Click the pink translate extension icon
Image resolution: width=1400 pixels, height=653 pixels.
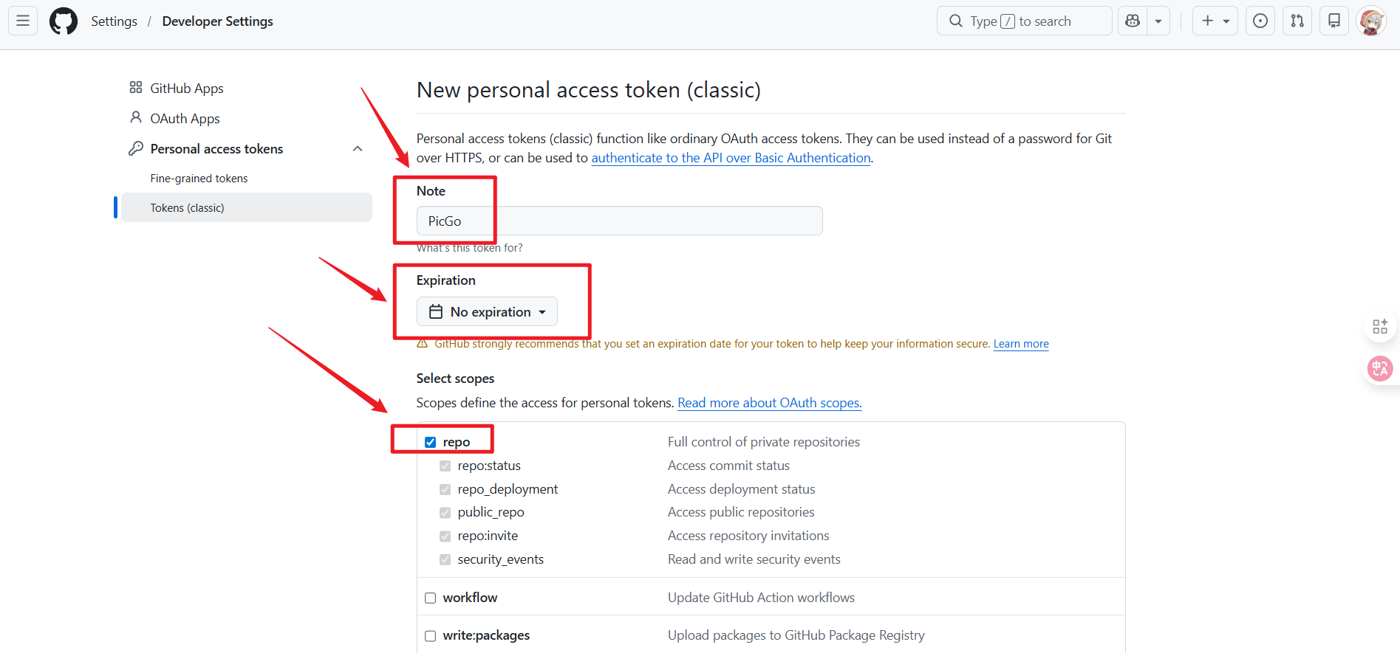click(x=1379, y=368)
